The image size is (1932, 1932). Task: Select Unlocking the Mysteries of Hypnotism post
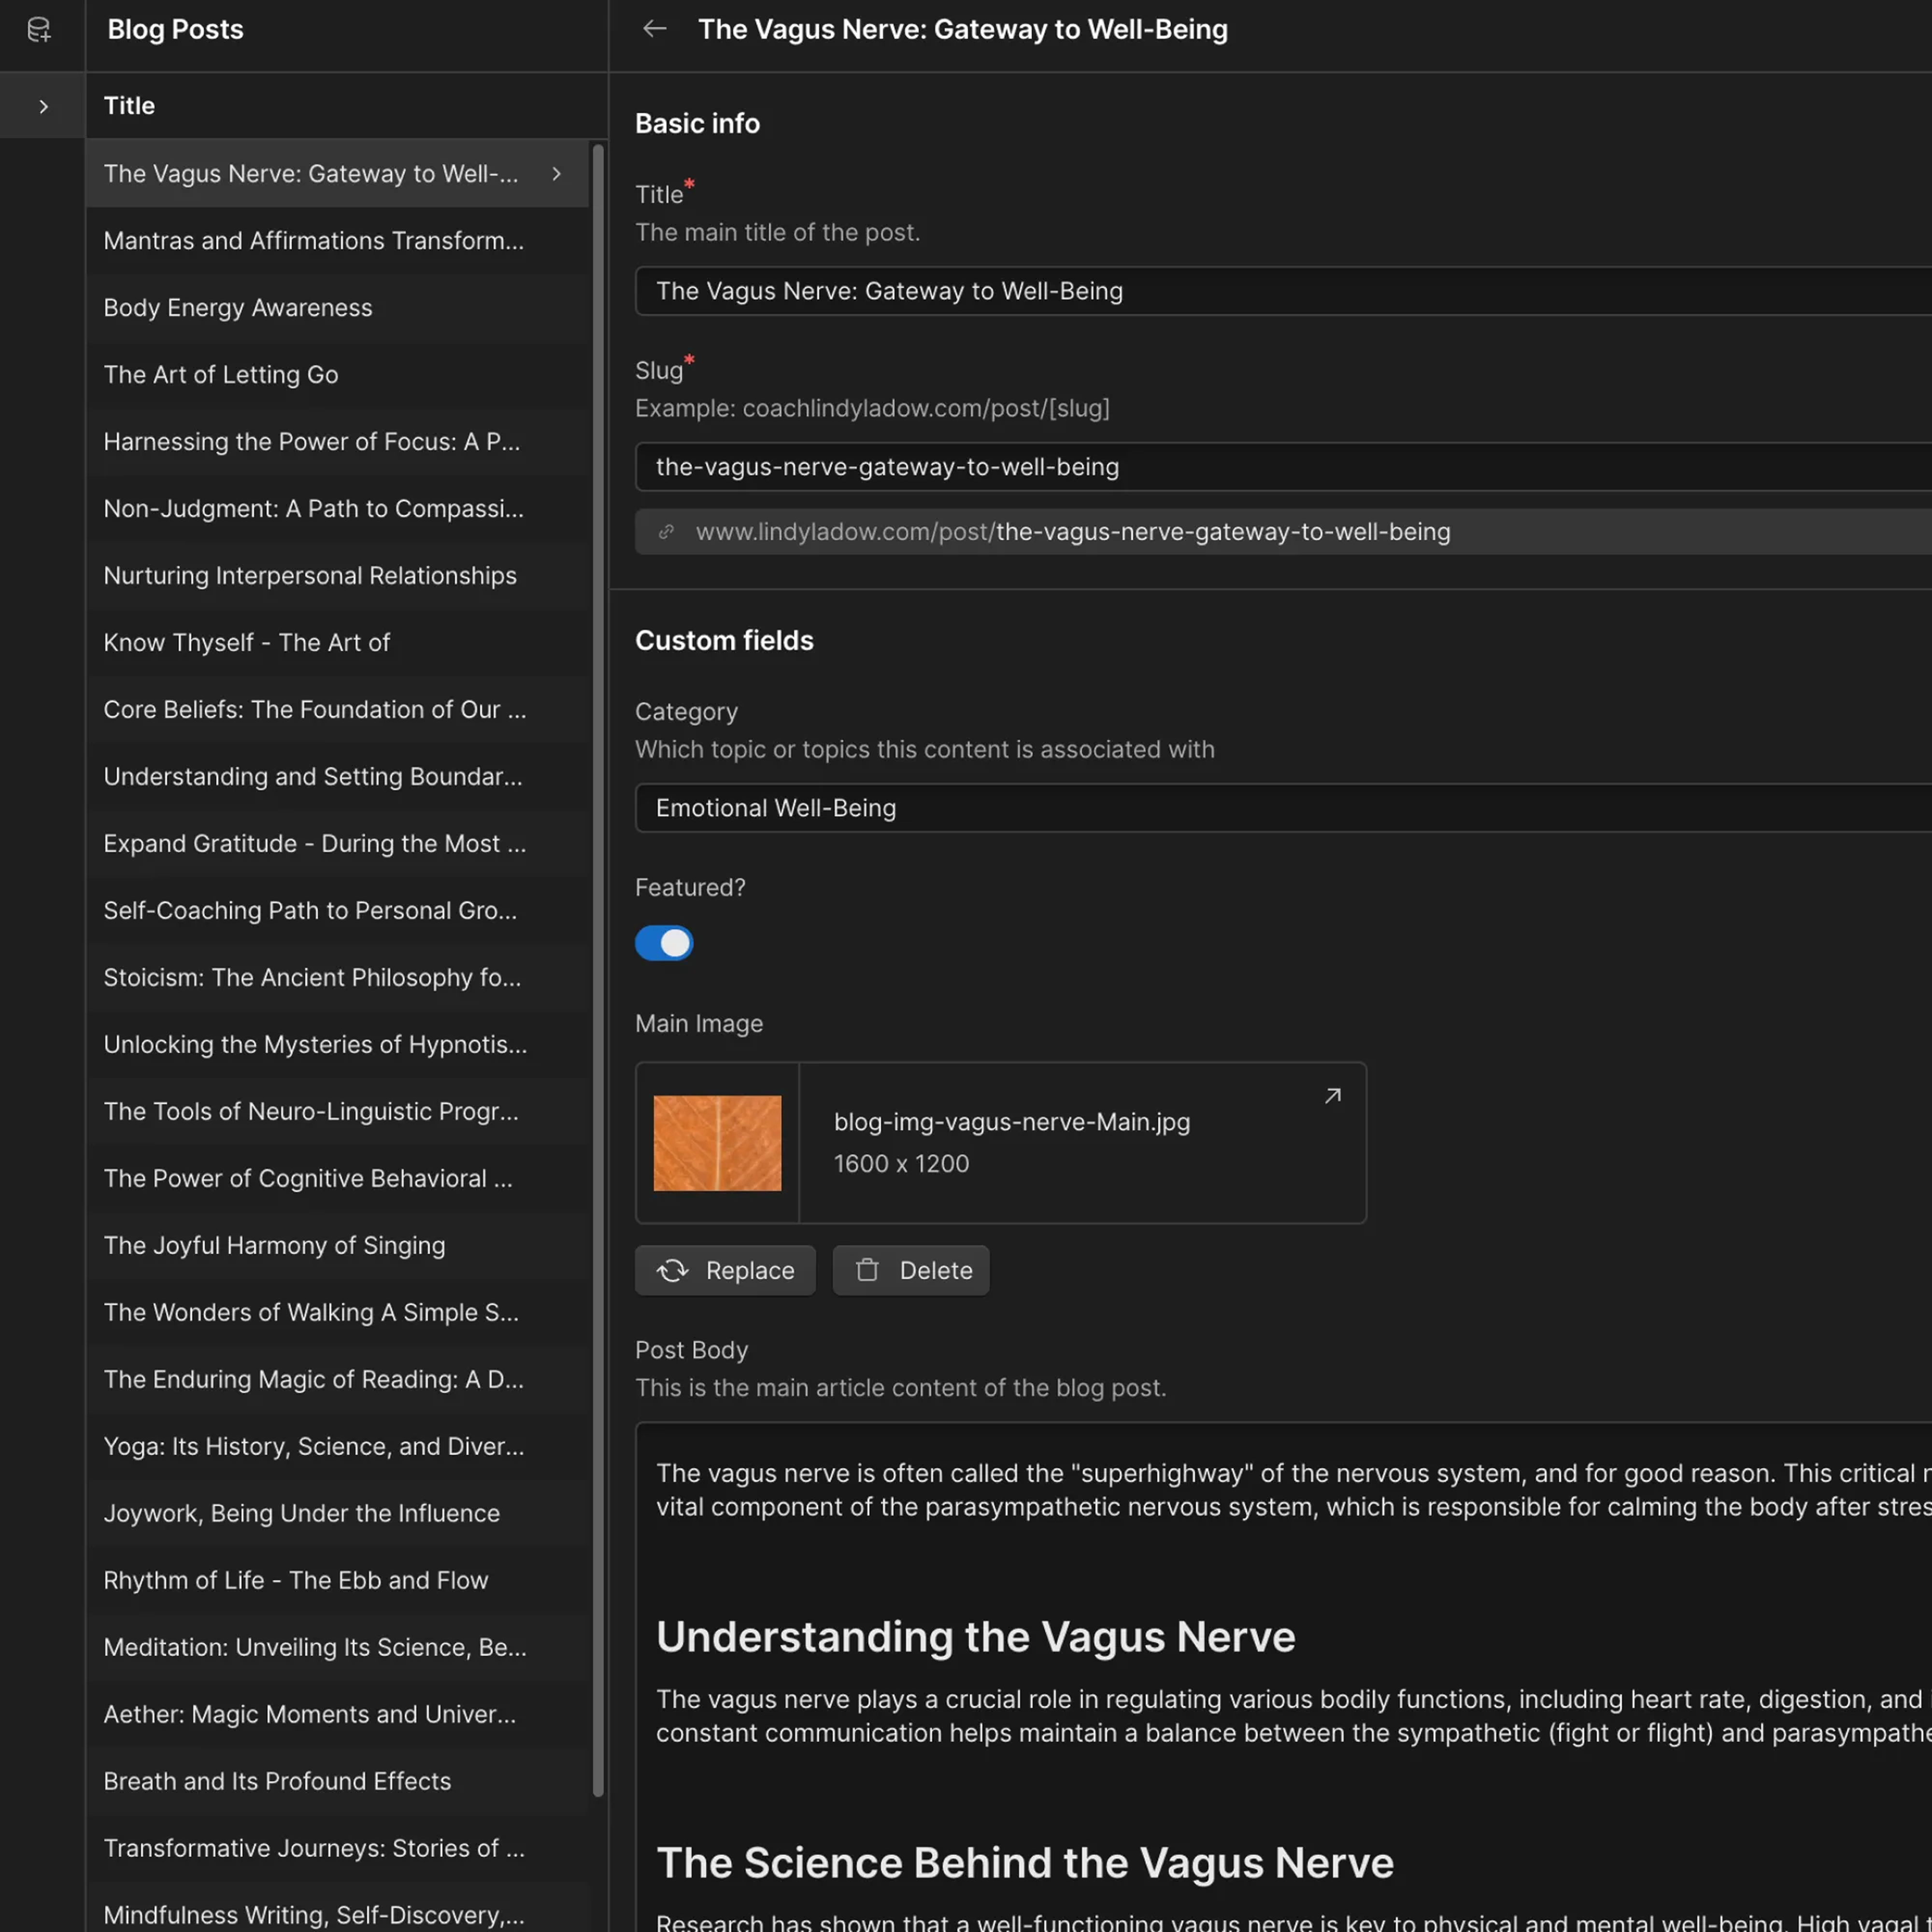(337, 1045)
